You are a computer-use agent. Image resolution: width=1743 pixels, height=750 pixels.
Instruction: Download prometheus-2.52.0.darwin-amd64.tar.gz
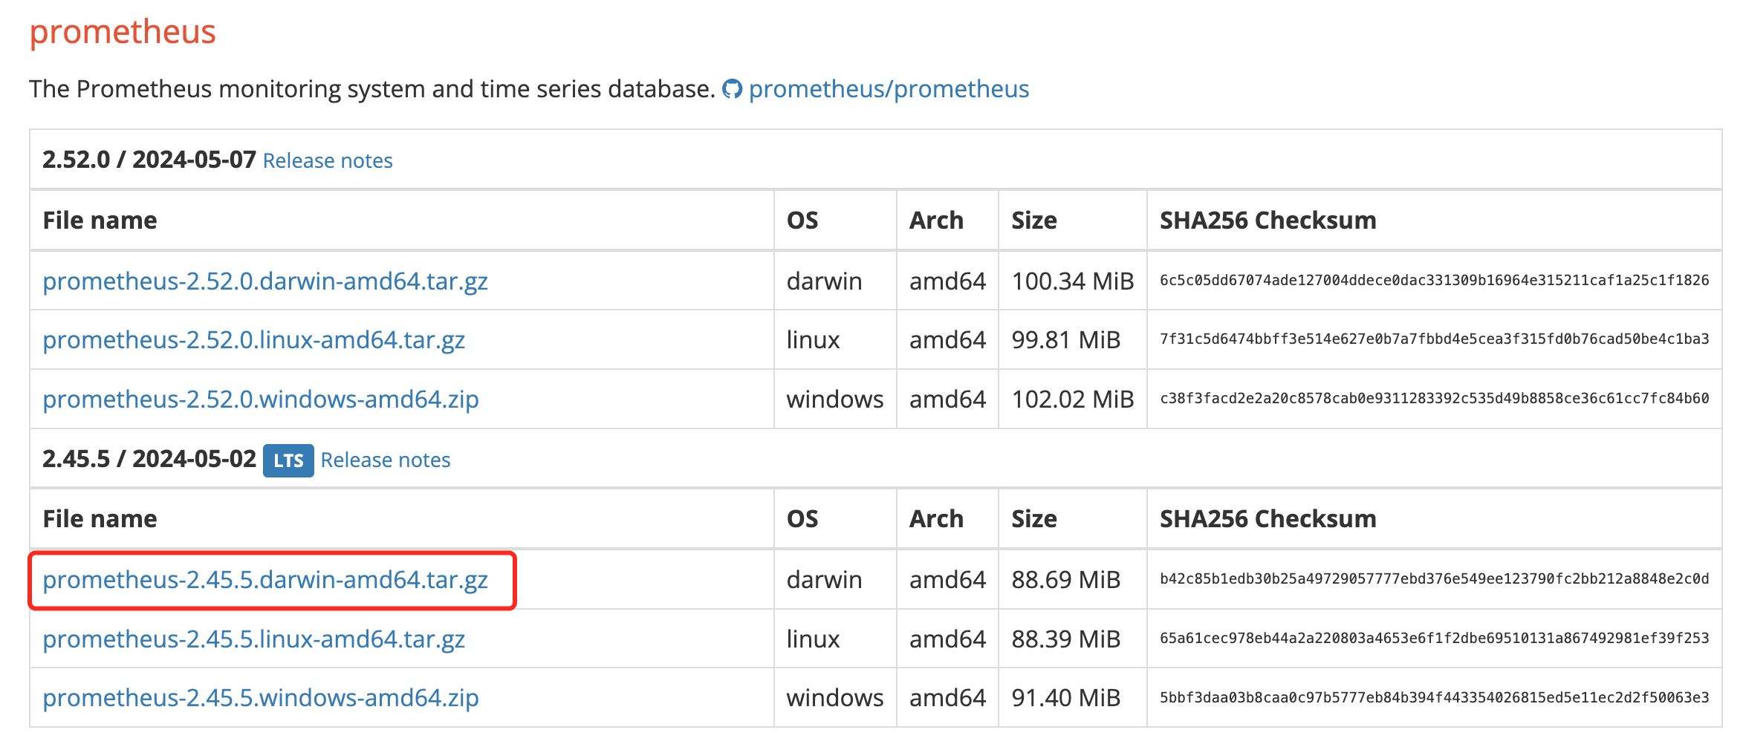coord(265,281)
